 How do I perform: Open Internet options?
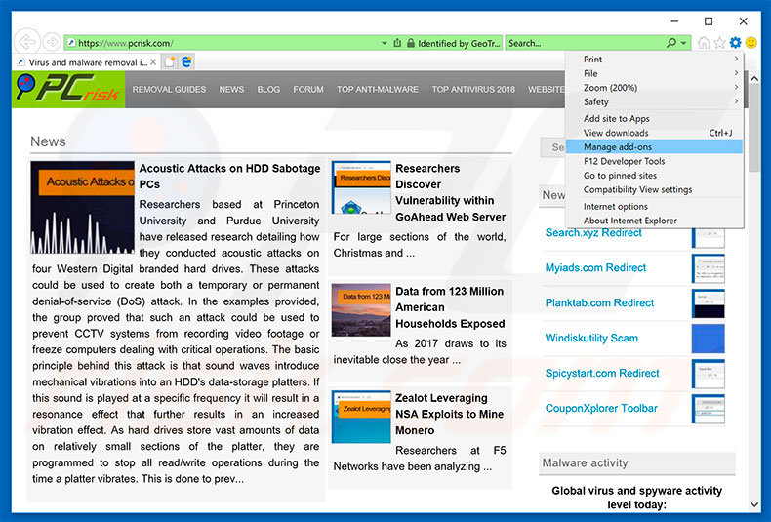(x=654, y=207)
